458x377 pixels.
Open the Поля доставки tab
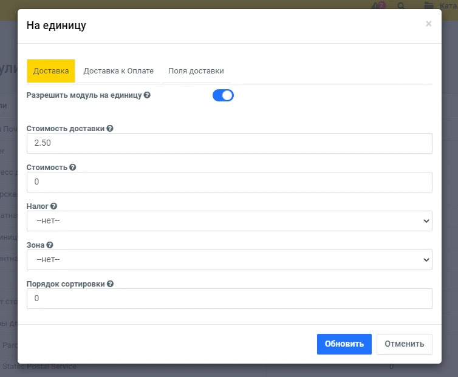[196, 71]
